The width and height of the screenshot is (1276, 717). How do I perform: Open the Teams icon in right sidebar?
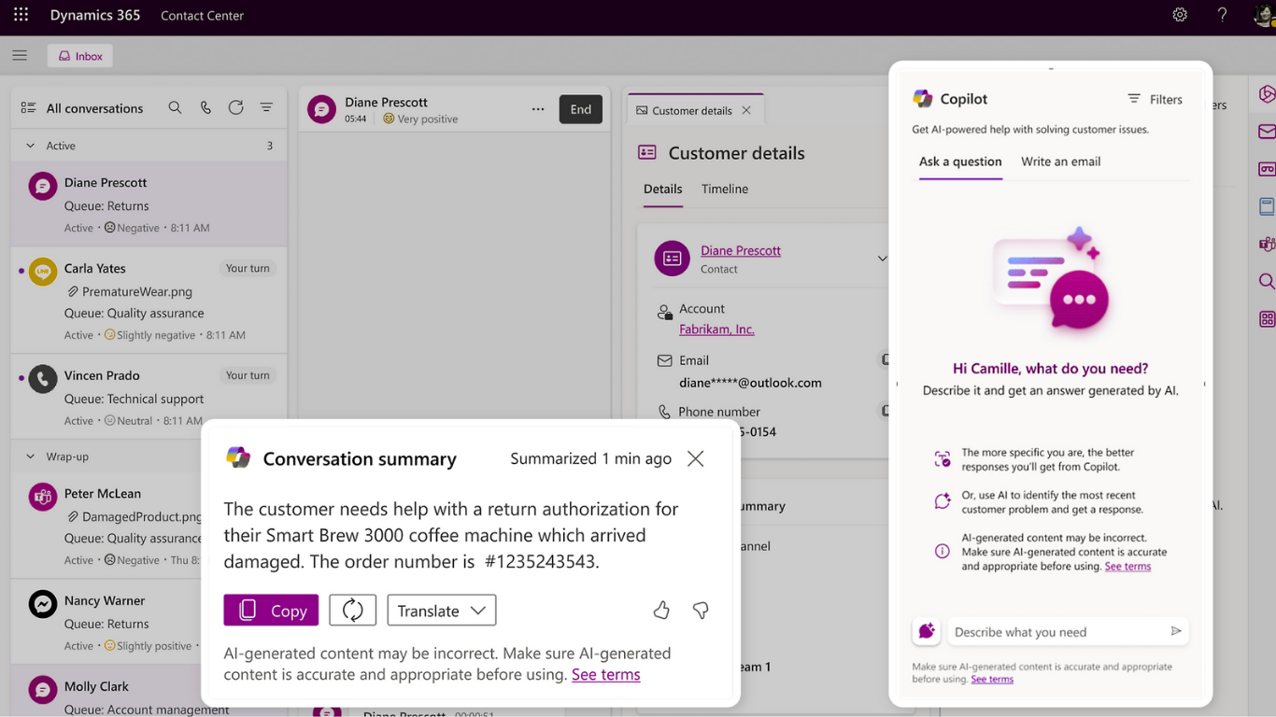(x=1267, y=244)
